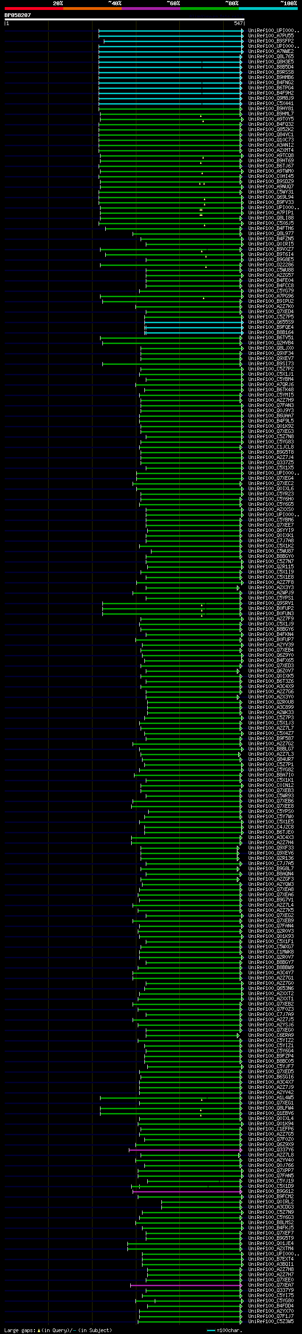This screenshot has height=1334, width=302.
Task: Click the magenta alignment bar for UniRef100_Q337Y6
Action: (185, 1150)
